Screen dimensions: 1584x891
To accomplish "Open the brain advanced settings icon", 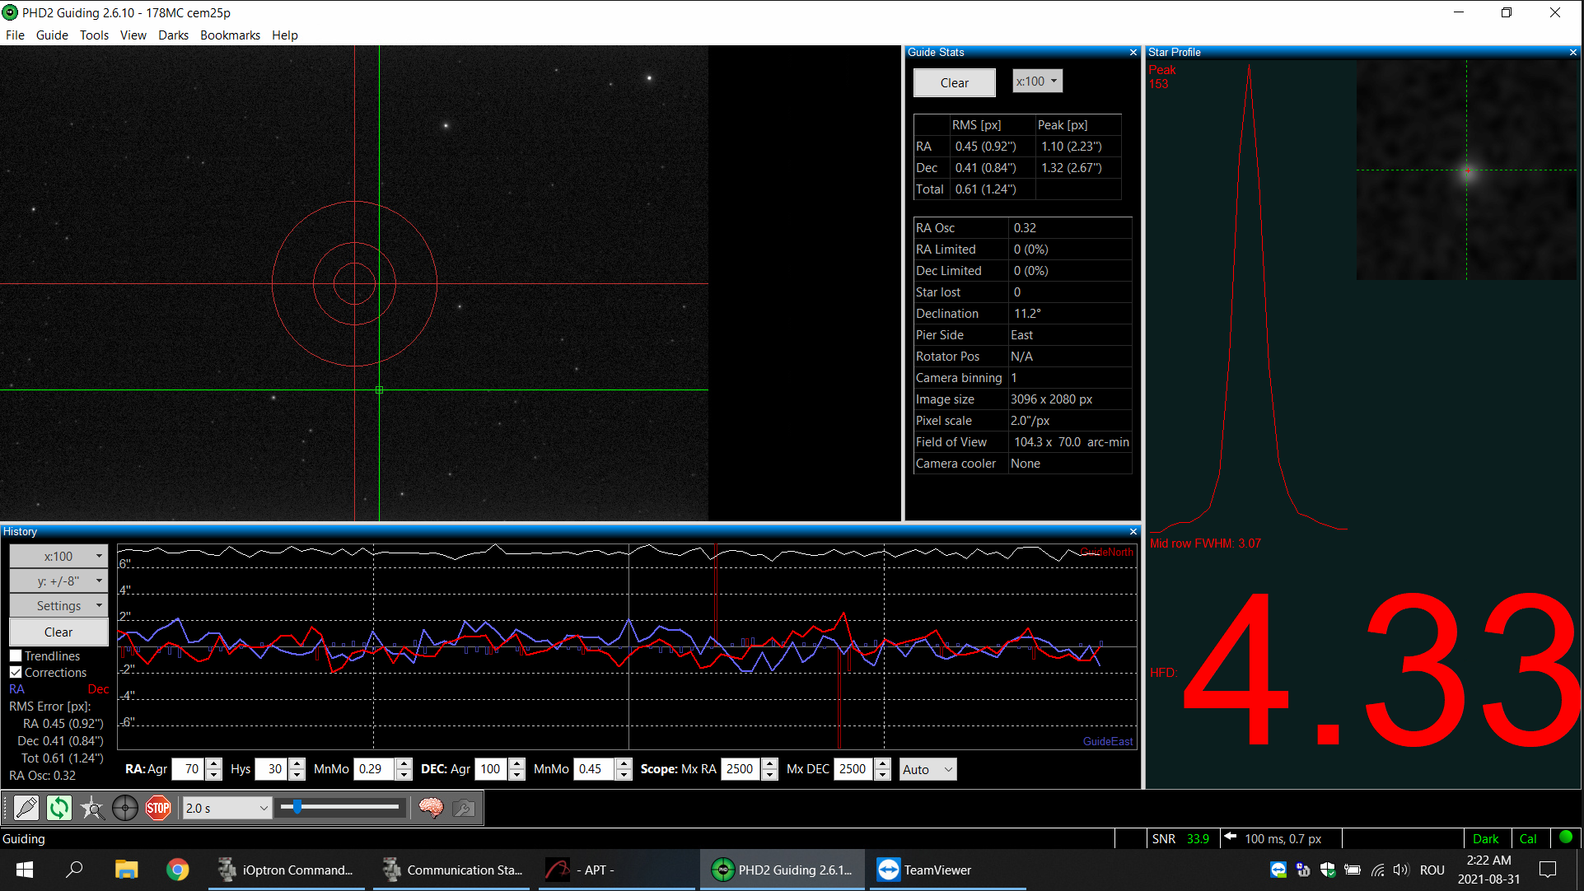I will [x=431, y=808].
